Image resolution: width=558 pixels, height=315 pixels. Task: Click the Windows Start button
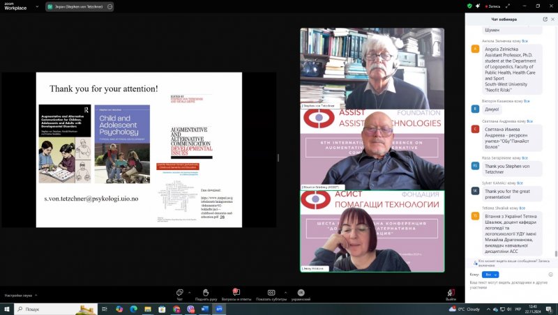pyautogui.click(x=7, y=309)
